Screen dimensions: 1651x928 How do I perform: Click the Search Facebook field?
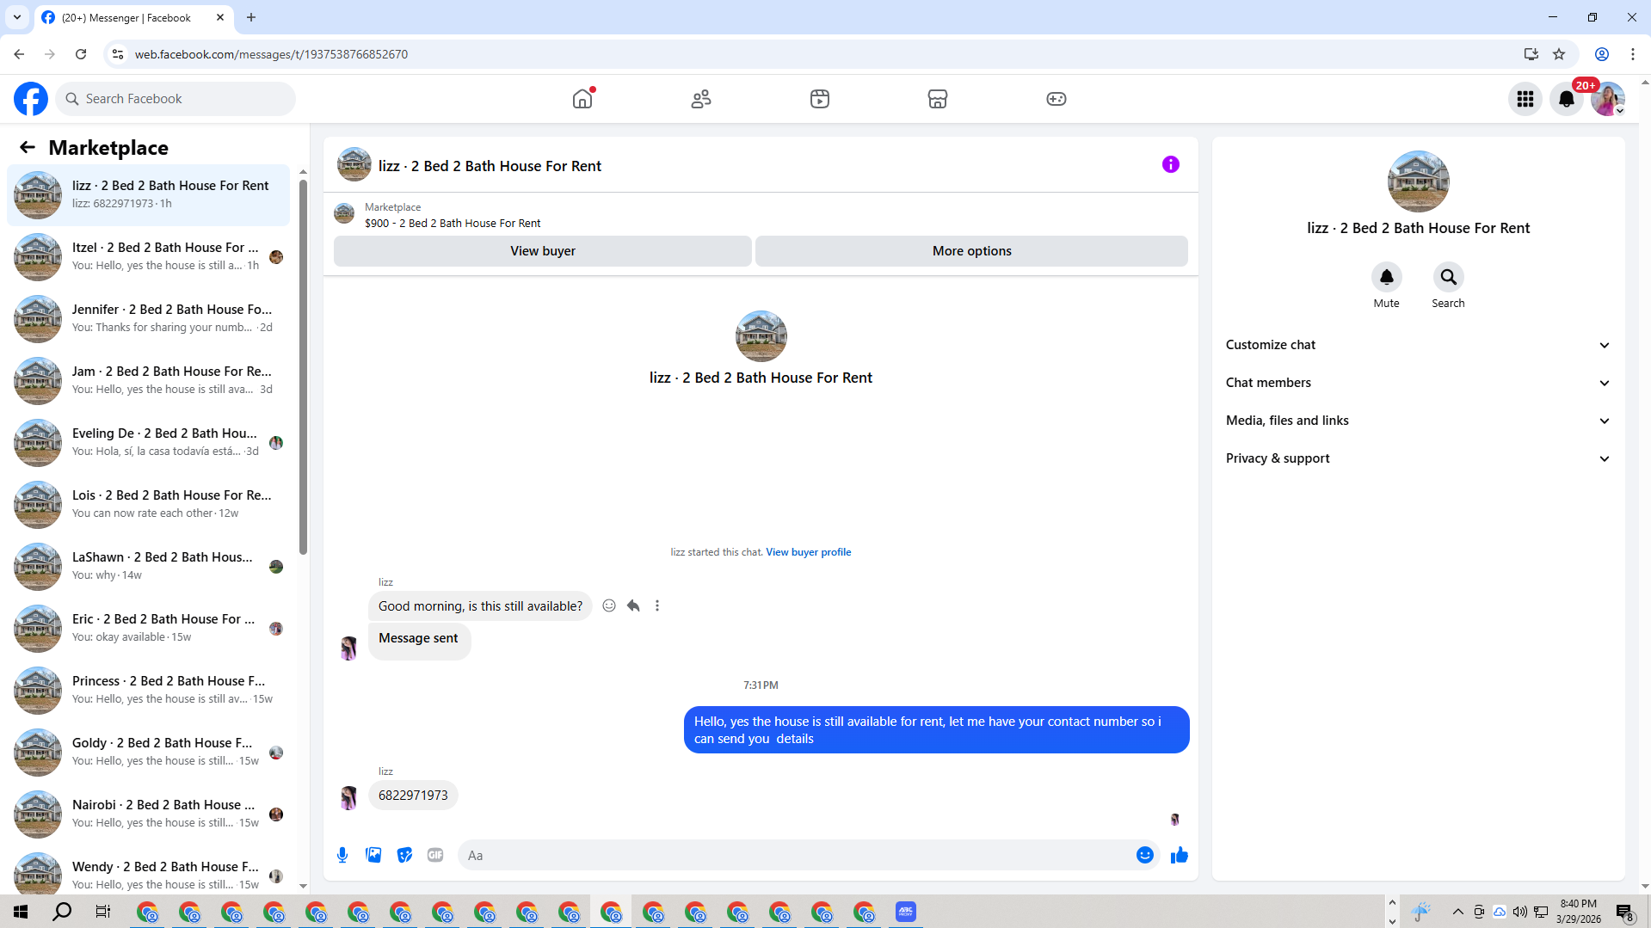(176, 99)
